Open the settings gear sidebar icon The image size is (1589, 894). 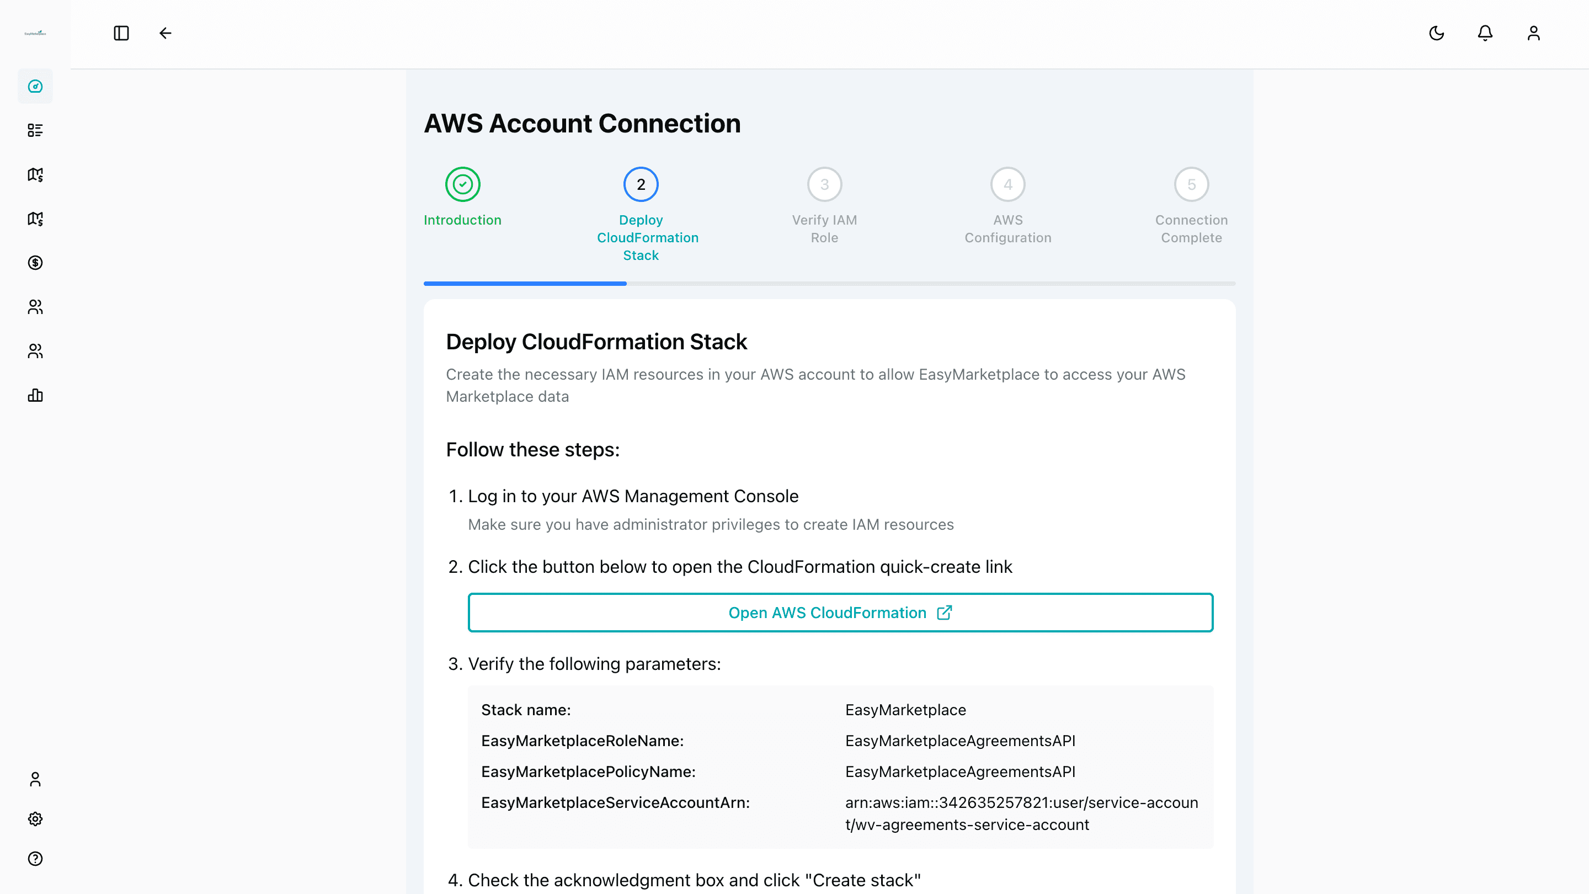tap(35, 819)
